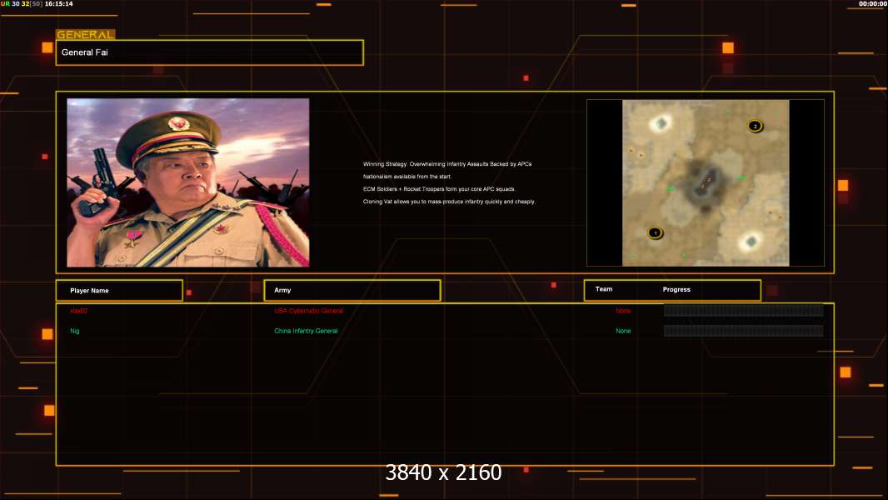This screenshot has width=888, height=500.
Task: Click start position 2 marker on minimap
Action: tap(755, 126)
